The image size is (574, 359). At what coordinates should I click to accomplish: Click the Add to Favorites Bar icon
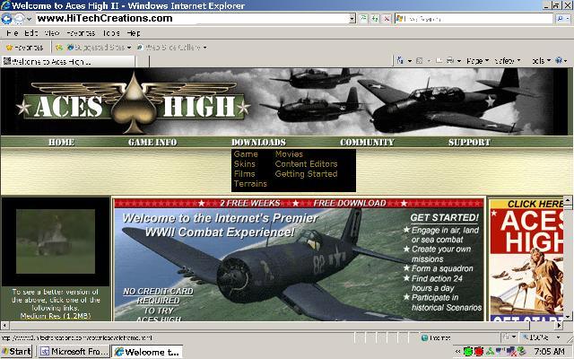point(59,48)
